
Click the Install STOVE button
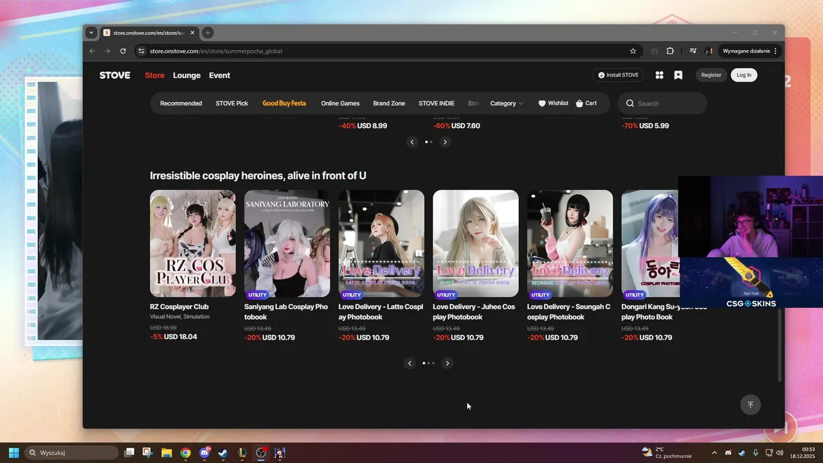618,75
